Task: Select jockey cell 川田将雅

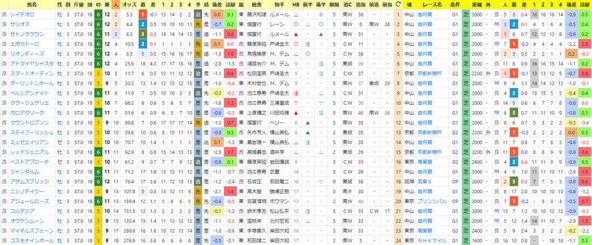Action: [280, 112]
